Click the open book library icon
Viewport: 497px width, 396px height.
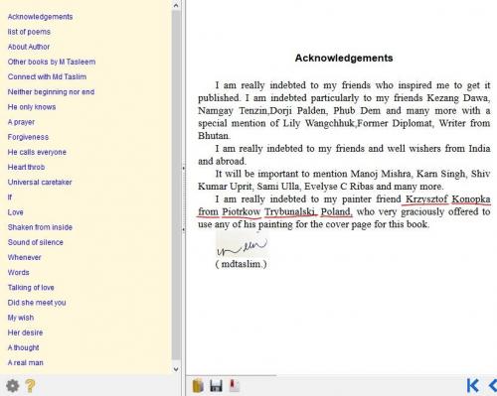tap(198, 386)
